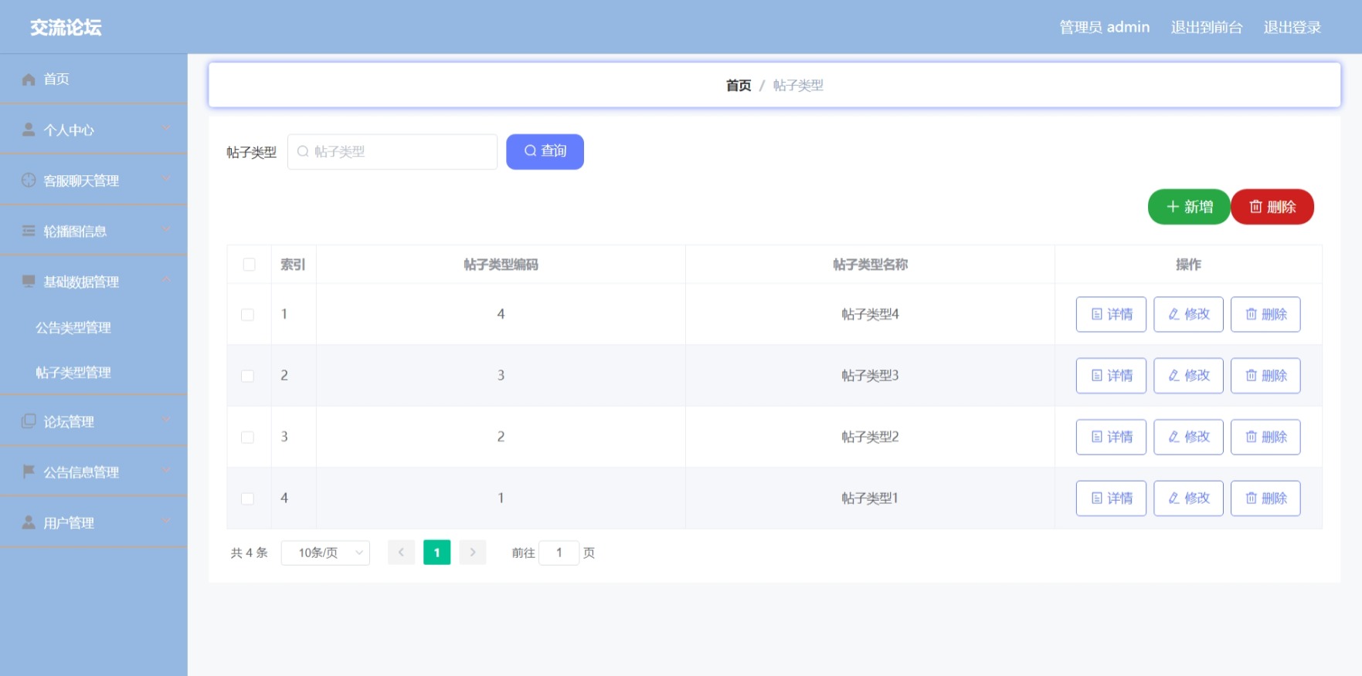Click the 帖子类型 breadcrumb text
Image resolution: width=1362 pixels, height=676 pixels.
click(798, 85)
